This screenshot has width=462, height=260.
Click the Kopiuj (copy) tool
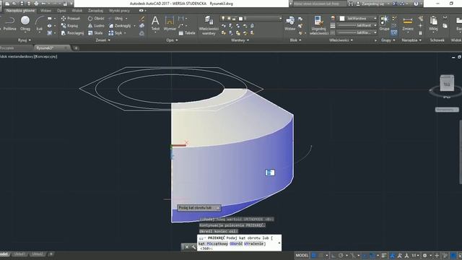click(x=69, y=26)
